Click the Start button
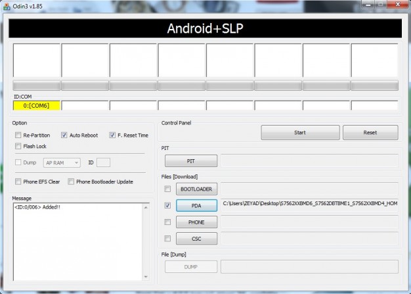411x294 pixels. tap(300, 133)
